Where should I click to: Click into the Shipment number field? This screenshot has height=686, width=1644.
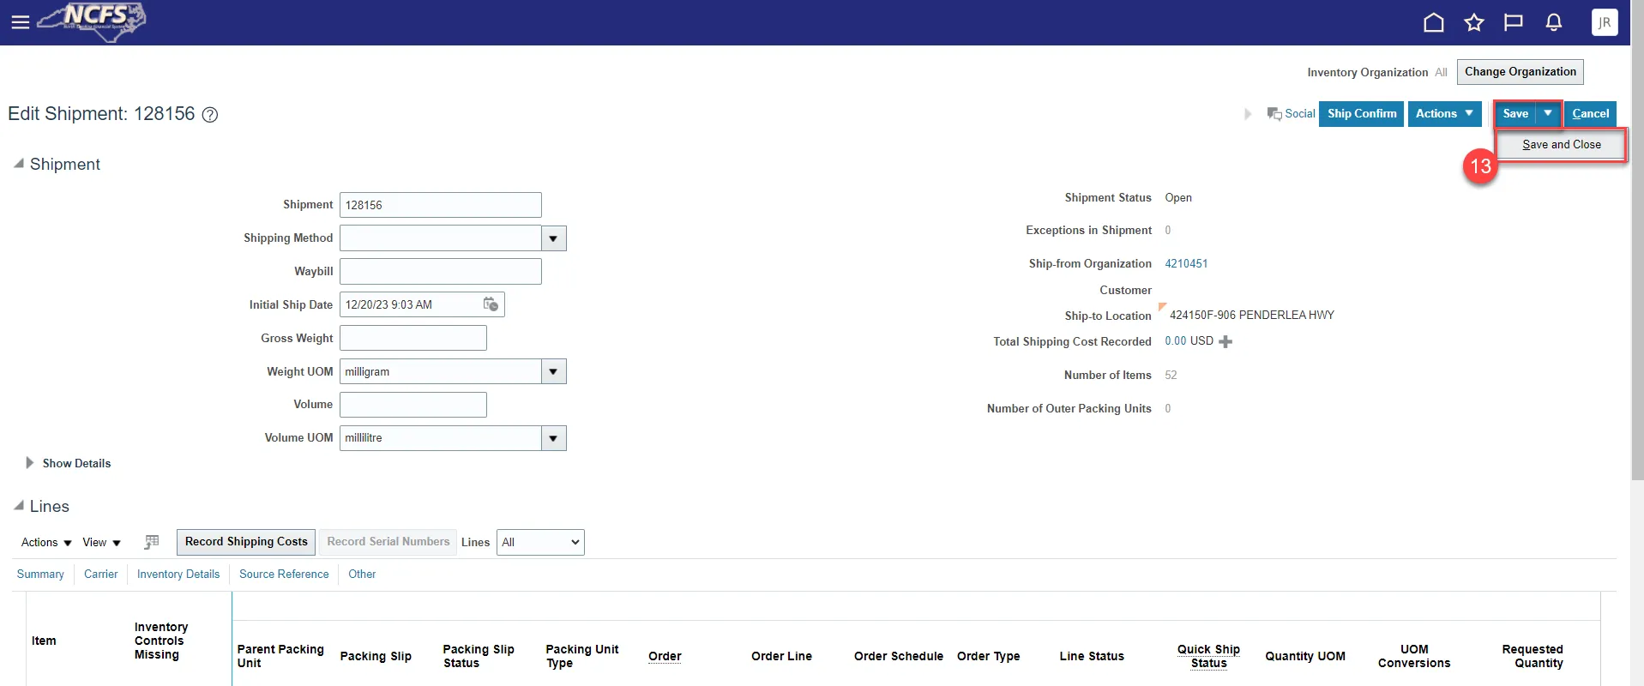click(x=441, y=205)
